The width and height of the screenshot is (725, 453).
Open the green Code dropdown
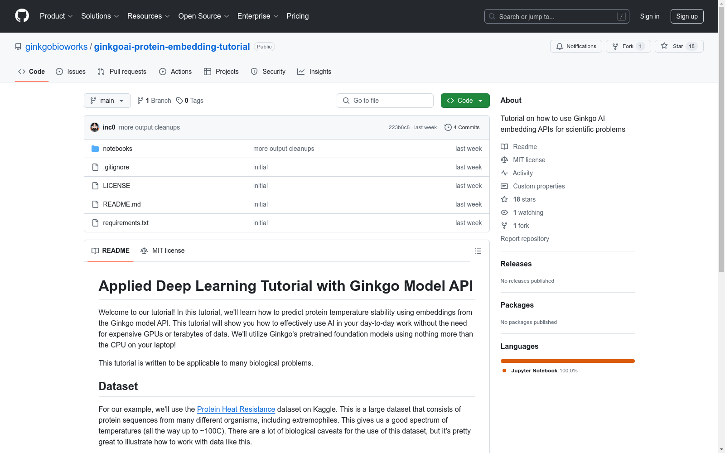[x=465, y=101]
